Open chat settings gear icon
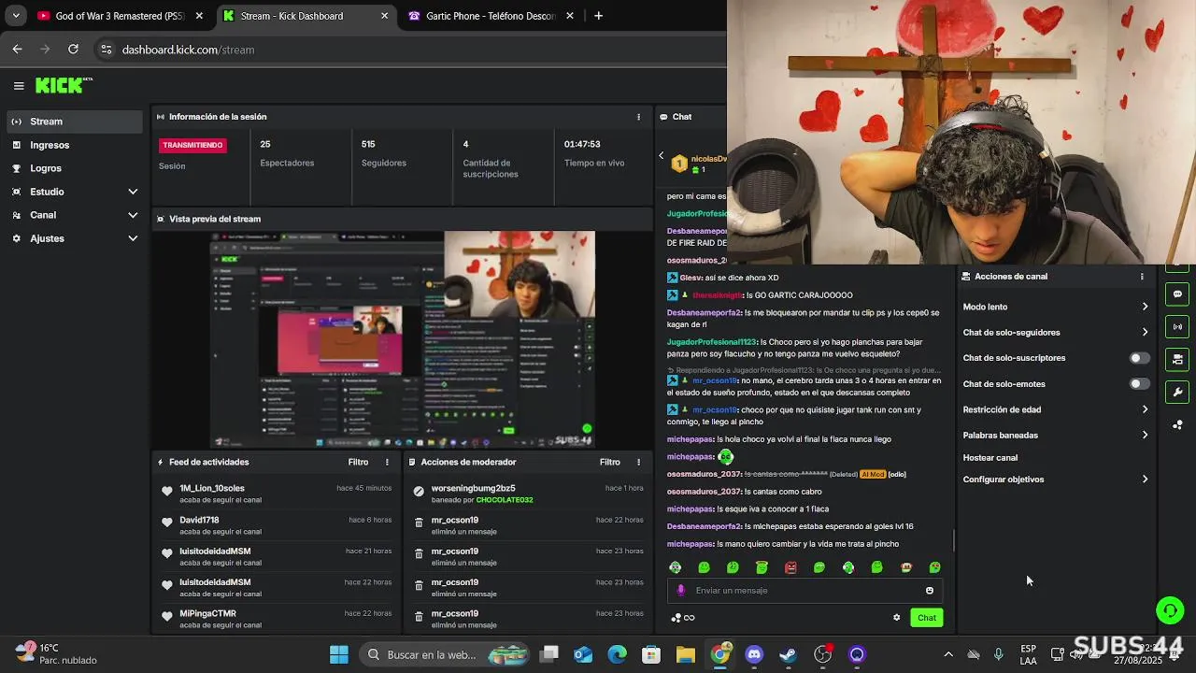Image resolution: width=1196 pixels, height=673 pixels. point(897,618)
